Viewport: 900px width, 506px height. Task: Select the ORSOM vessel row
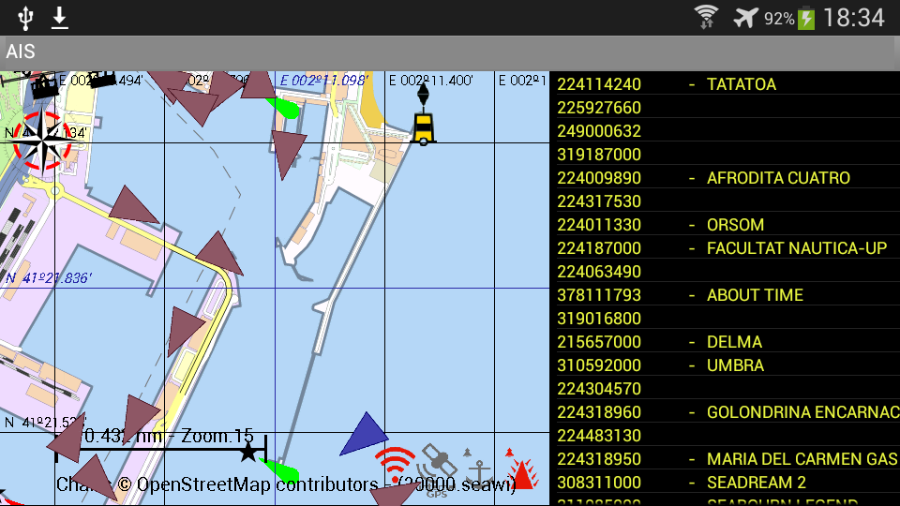pyautogui.click(x=725, y=224)
